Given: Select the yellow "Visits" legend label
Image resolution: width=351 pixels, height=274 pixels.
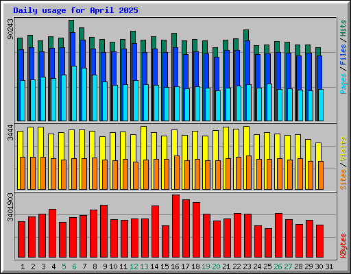Looking at the screenshot, I should pos(343,149).
